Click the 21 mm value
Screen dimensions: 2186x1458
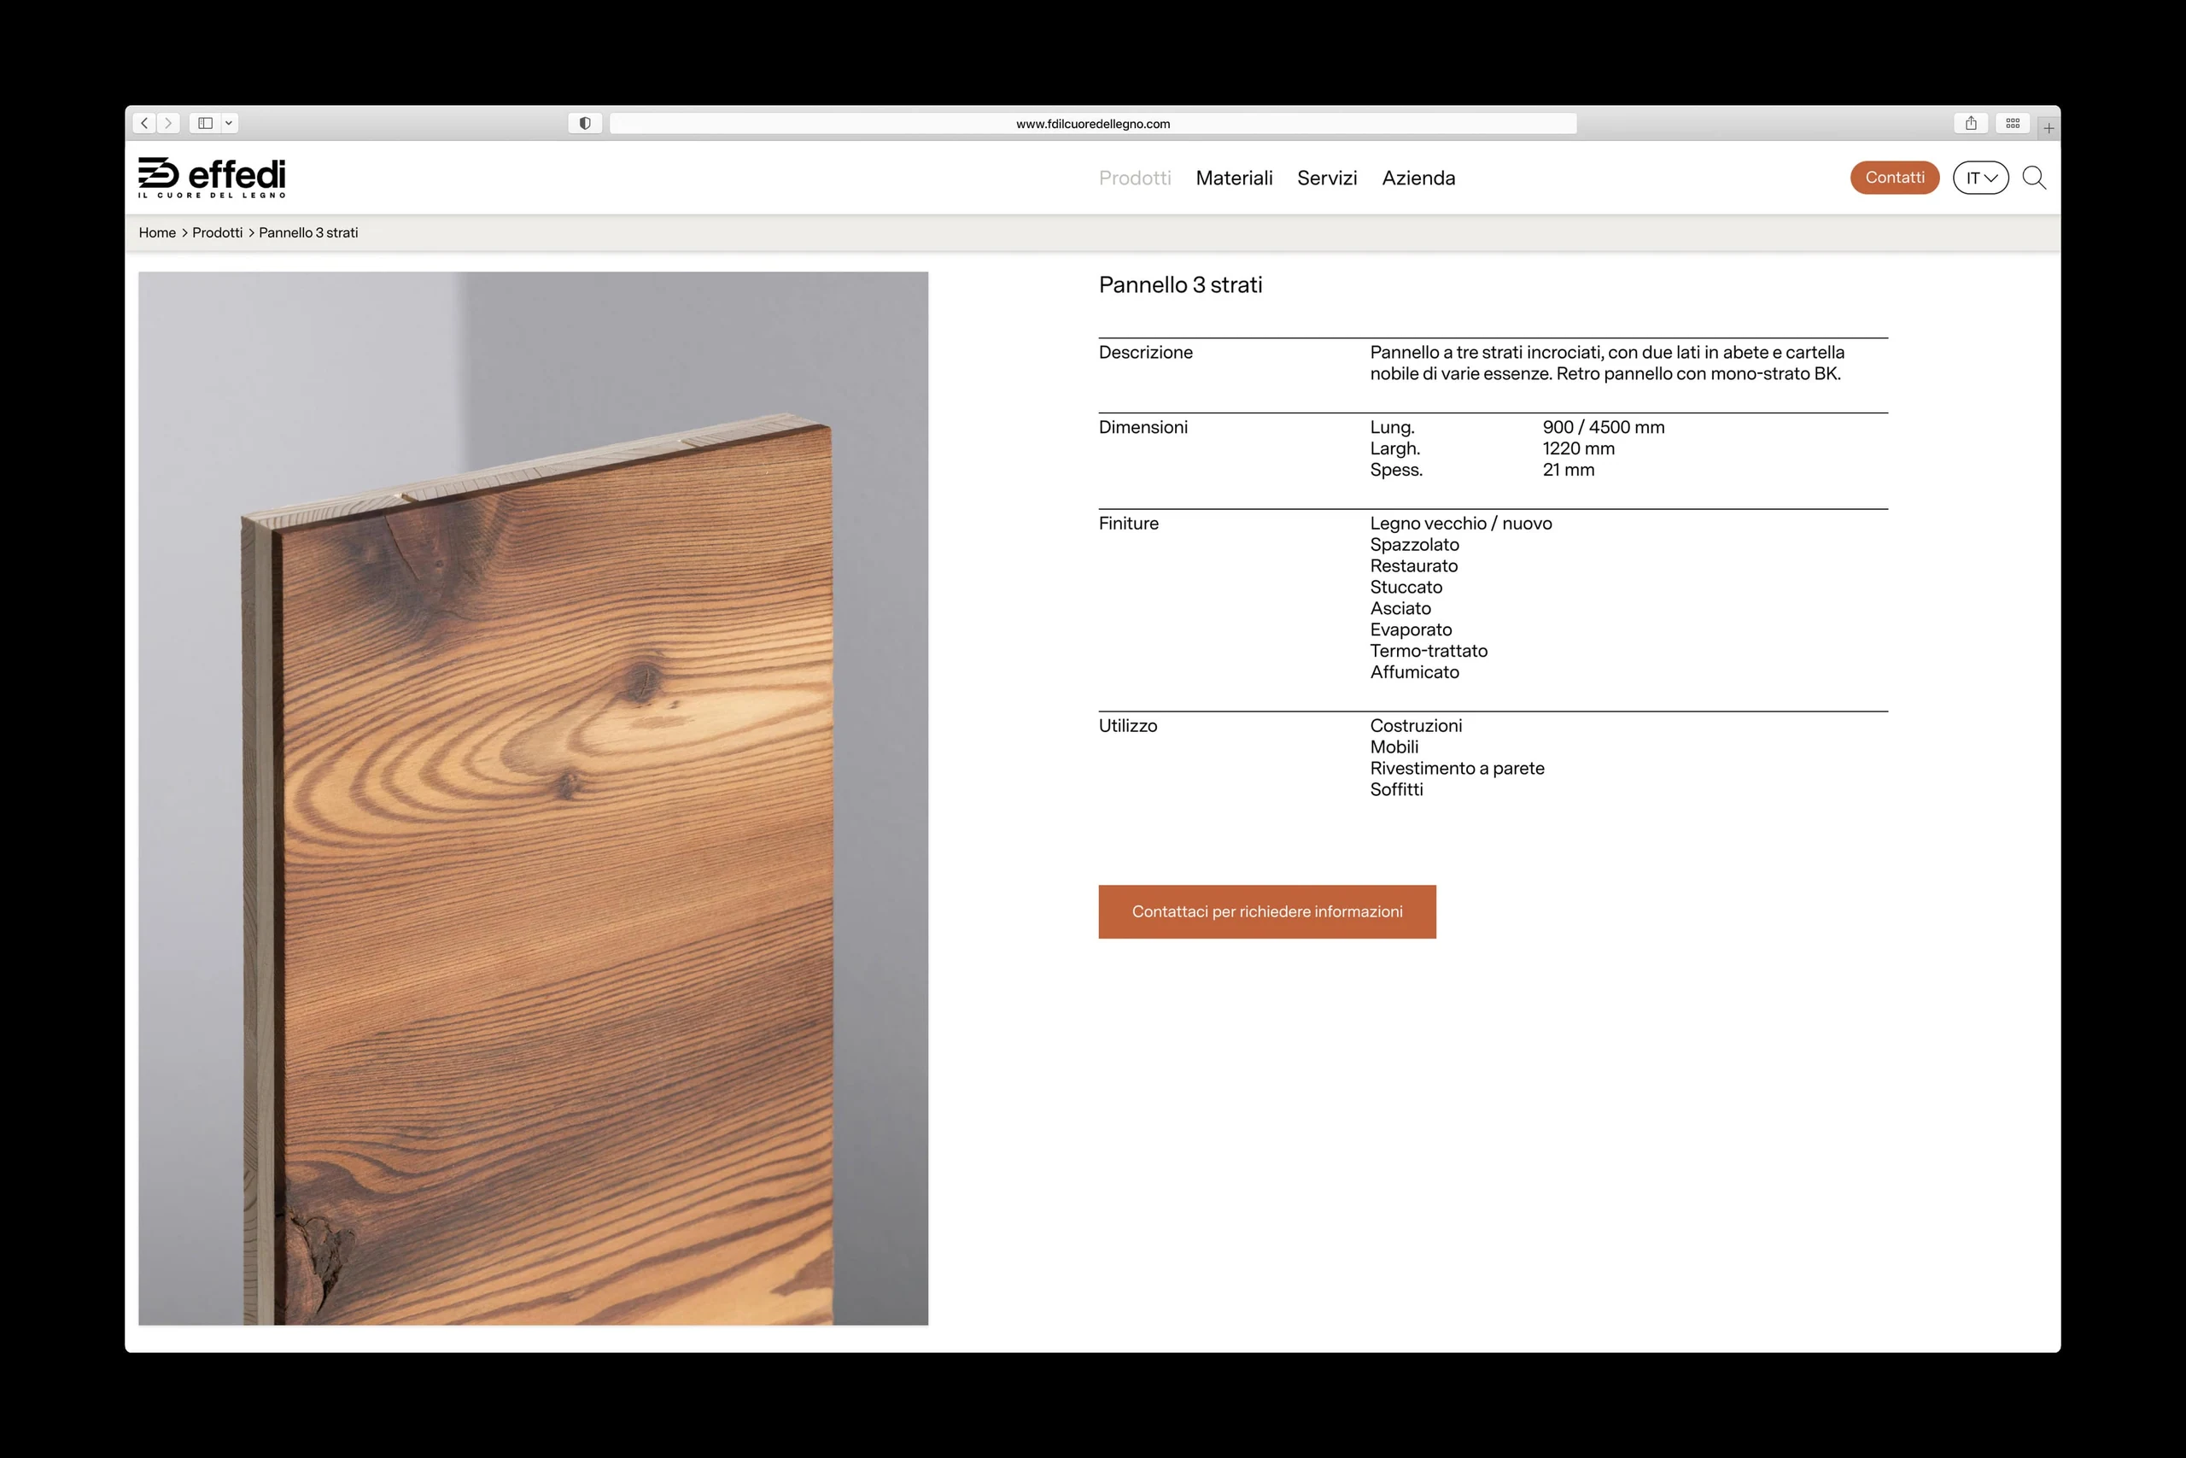1568,470
